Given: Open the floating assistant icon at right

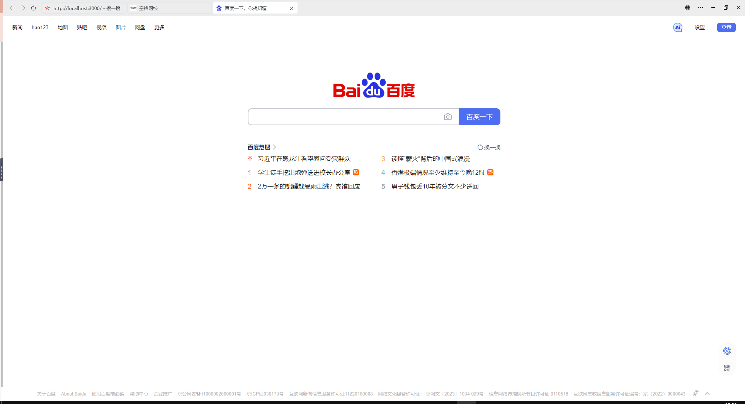Looking at the screenshot, I should click(727, 351).
